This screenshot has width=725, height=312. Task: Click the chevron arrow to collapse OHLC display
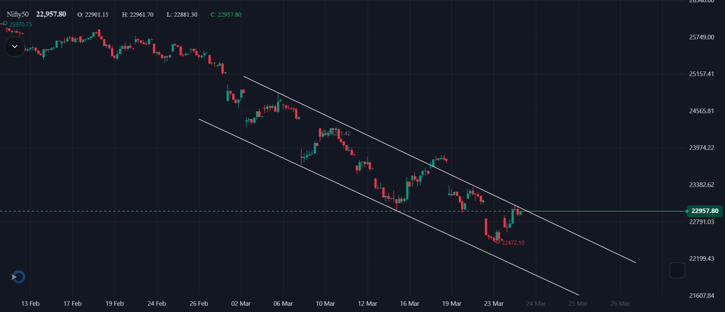pyautogui.click(x=14, y=46)
